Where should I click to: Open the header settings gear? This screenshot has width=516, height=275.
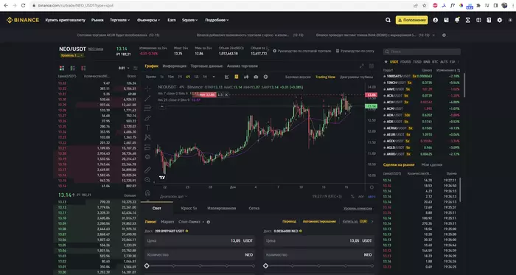pyautogui.click(x=500, y=20)
